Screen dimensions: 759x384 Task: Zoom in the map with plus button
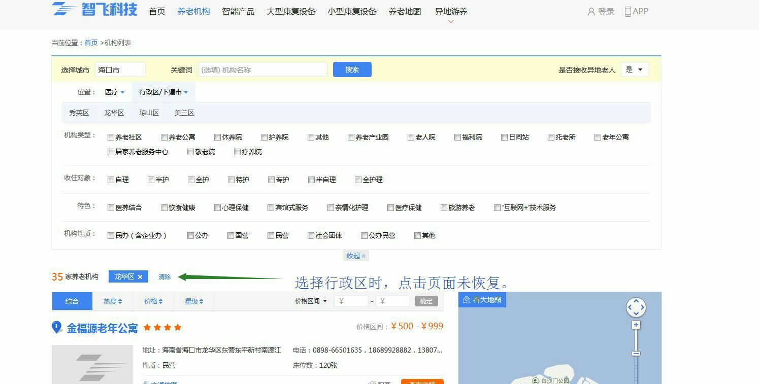pyautogui.click(x=636, y=325)
